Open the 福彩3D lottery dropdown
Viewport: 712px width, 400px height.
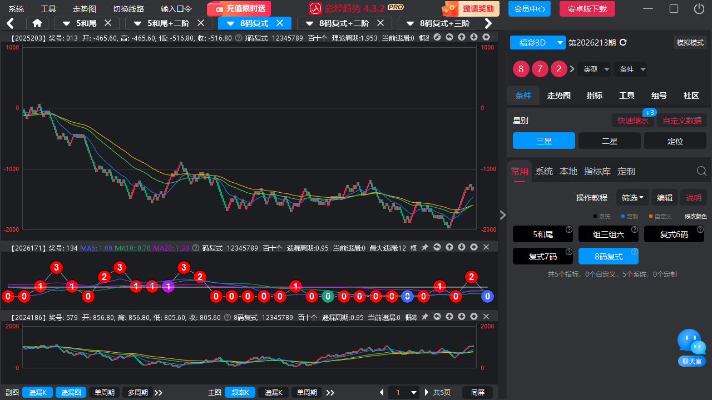[537, 43]
